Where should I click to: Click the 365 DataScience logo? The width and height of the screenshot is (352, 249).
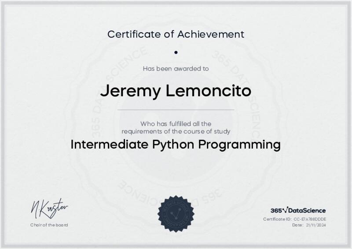click(x=298, y=211)
